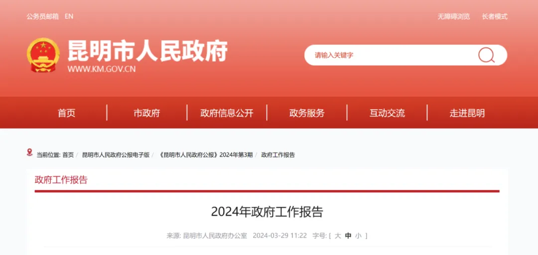Viewport: 538px width, 255px height.
Task: Select the 走进昆明 navigation item
Action: click(x=467, y=113)
